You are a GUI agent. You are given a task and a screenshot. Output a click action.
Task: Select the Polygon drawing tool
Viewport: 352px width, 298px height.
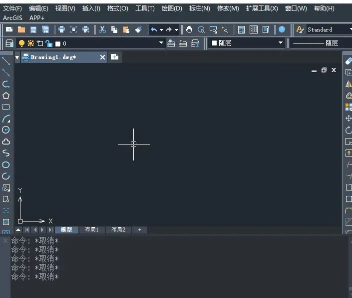coord(6,95)
